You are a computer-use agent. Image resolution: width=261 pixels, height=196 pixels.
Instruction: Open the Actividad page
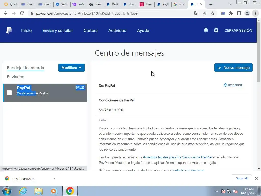[x=117, y=31]
